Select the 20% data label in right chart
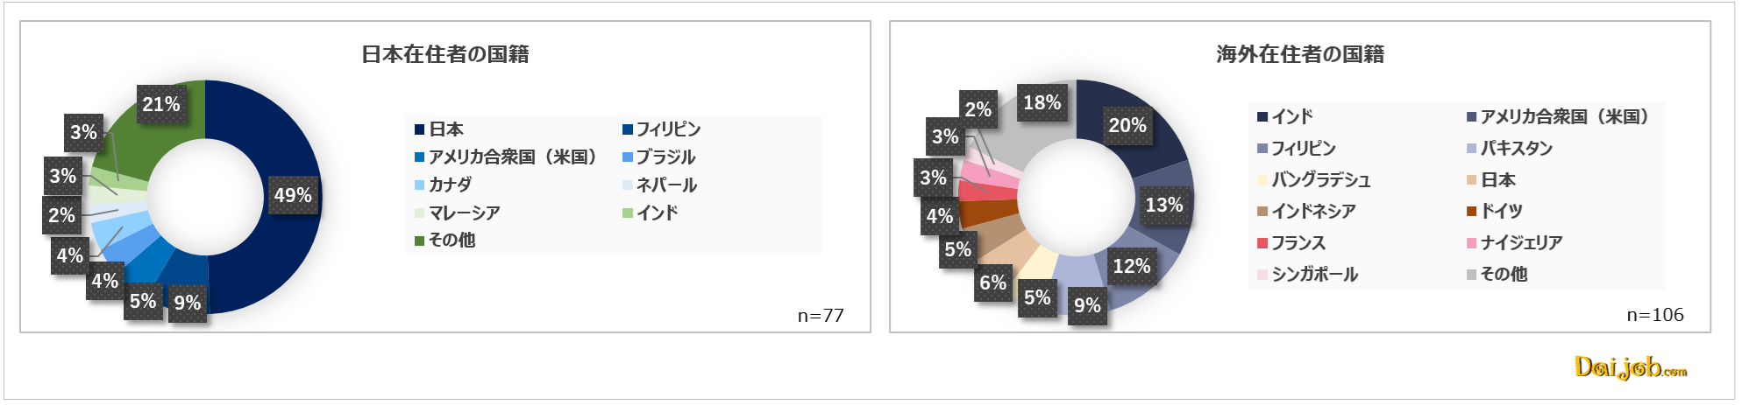The image size is (1742, 405). pos(1127,125)
